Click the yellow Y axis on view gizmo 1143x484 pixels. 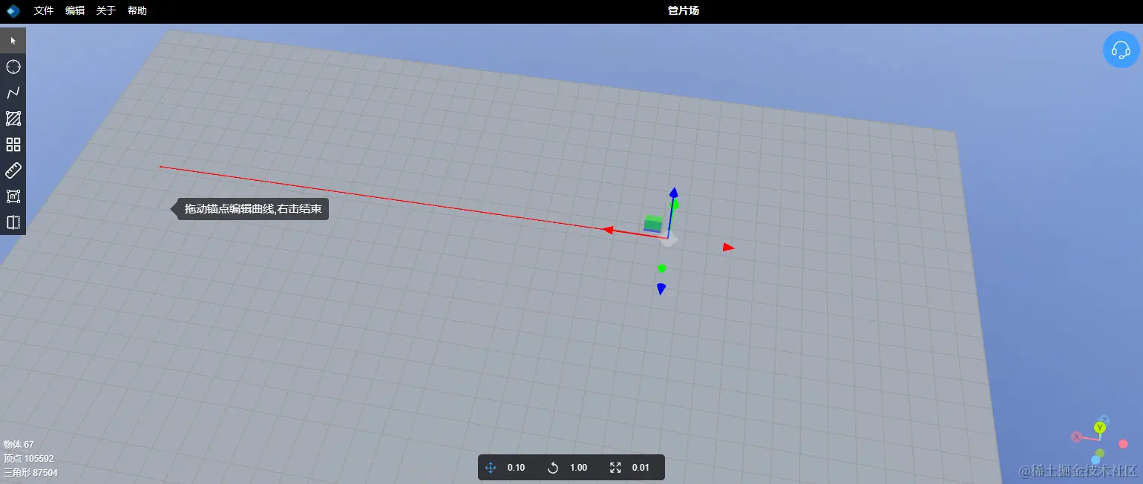tap(1100, 428)
